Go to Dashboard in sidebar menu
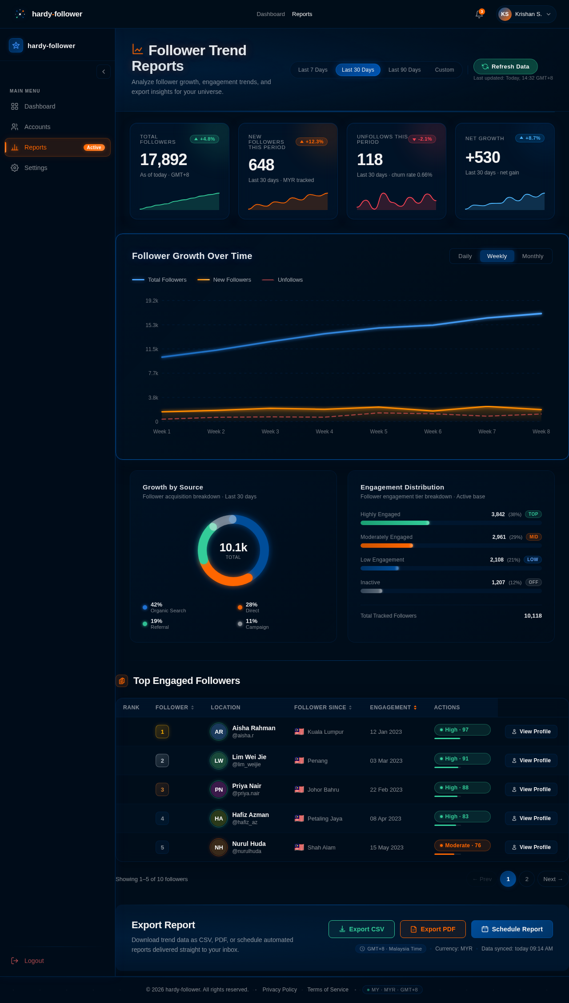The image size is (569, 1003). point(58,106)
